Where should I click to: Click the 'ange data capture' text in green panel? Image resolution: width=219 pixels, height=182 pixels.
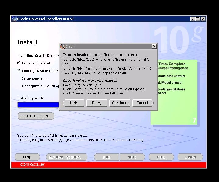(x=172, y=76)
